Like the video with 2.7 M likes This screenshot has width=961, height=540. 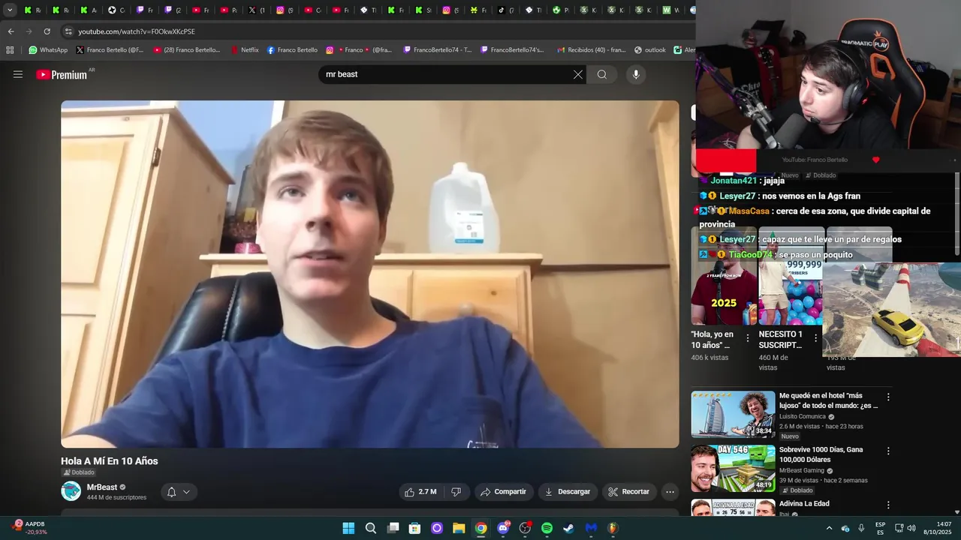pyautogui.click(x=420, y=492)
